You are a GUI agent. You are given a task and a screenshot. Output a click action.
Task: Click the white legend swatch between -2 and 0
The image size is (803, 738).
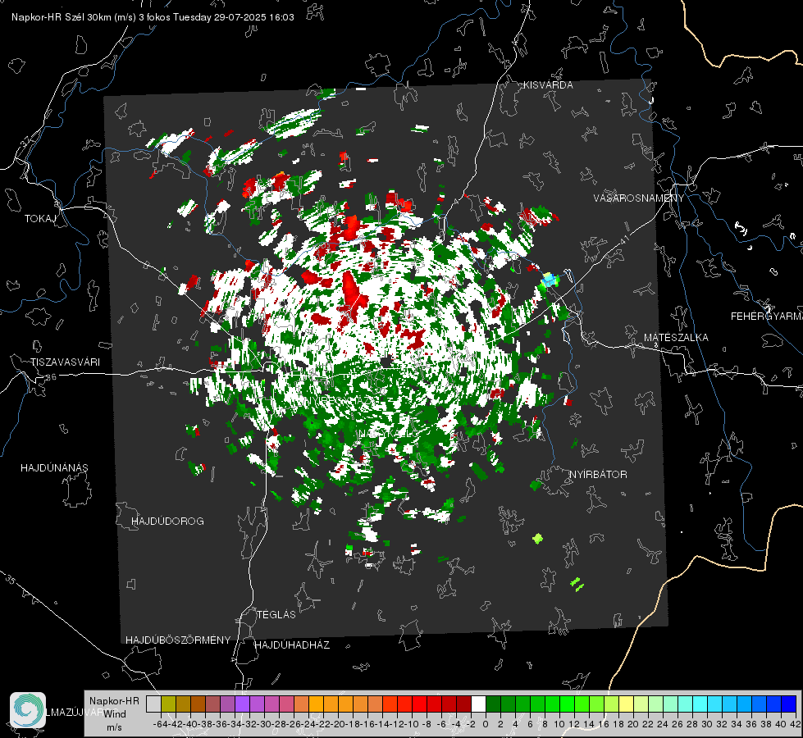[x=478, y=704]
